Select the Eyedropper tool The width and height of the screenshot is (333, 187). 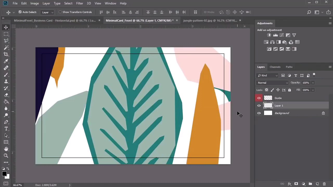click(6, 61)
